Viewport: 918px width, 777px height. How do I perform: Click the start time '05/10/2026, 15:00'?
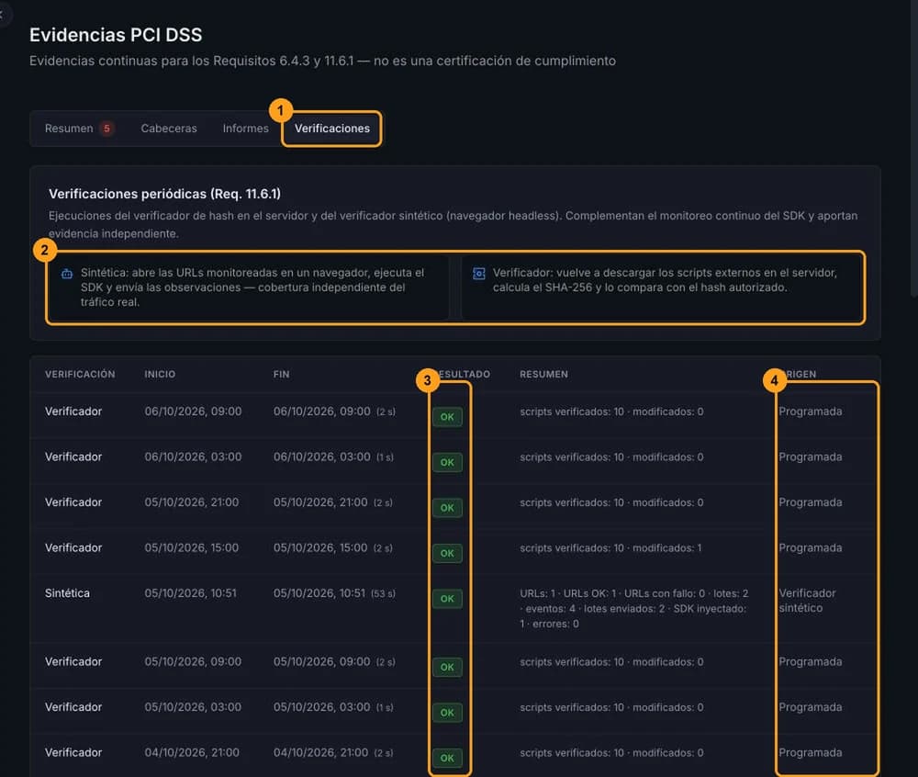192,548
